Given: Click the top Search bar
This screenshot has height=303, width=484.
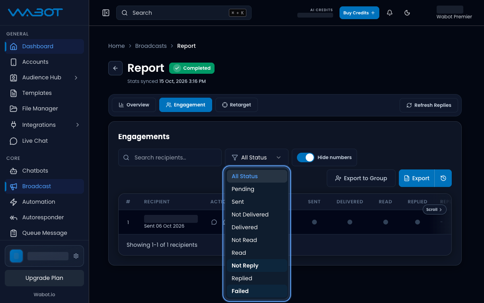Looking at the screenshot, I should point(184,13).
